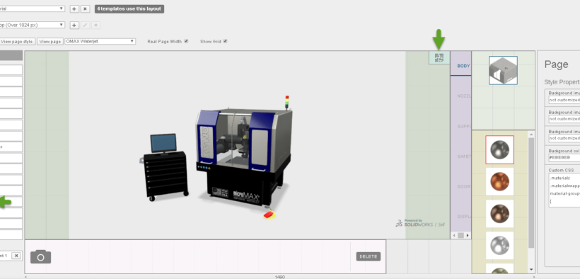The width and height of the screenshot is (580, 279).
Task: Click the Page heading in the right panel
Action: [557, 64]
